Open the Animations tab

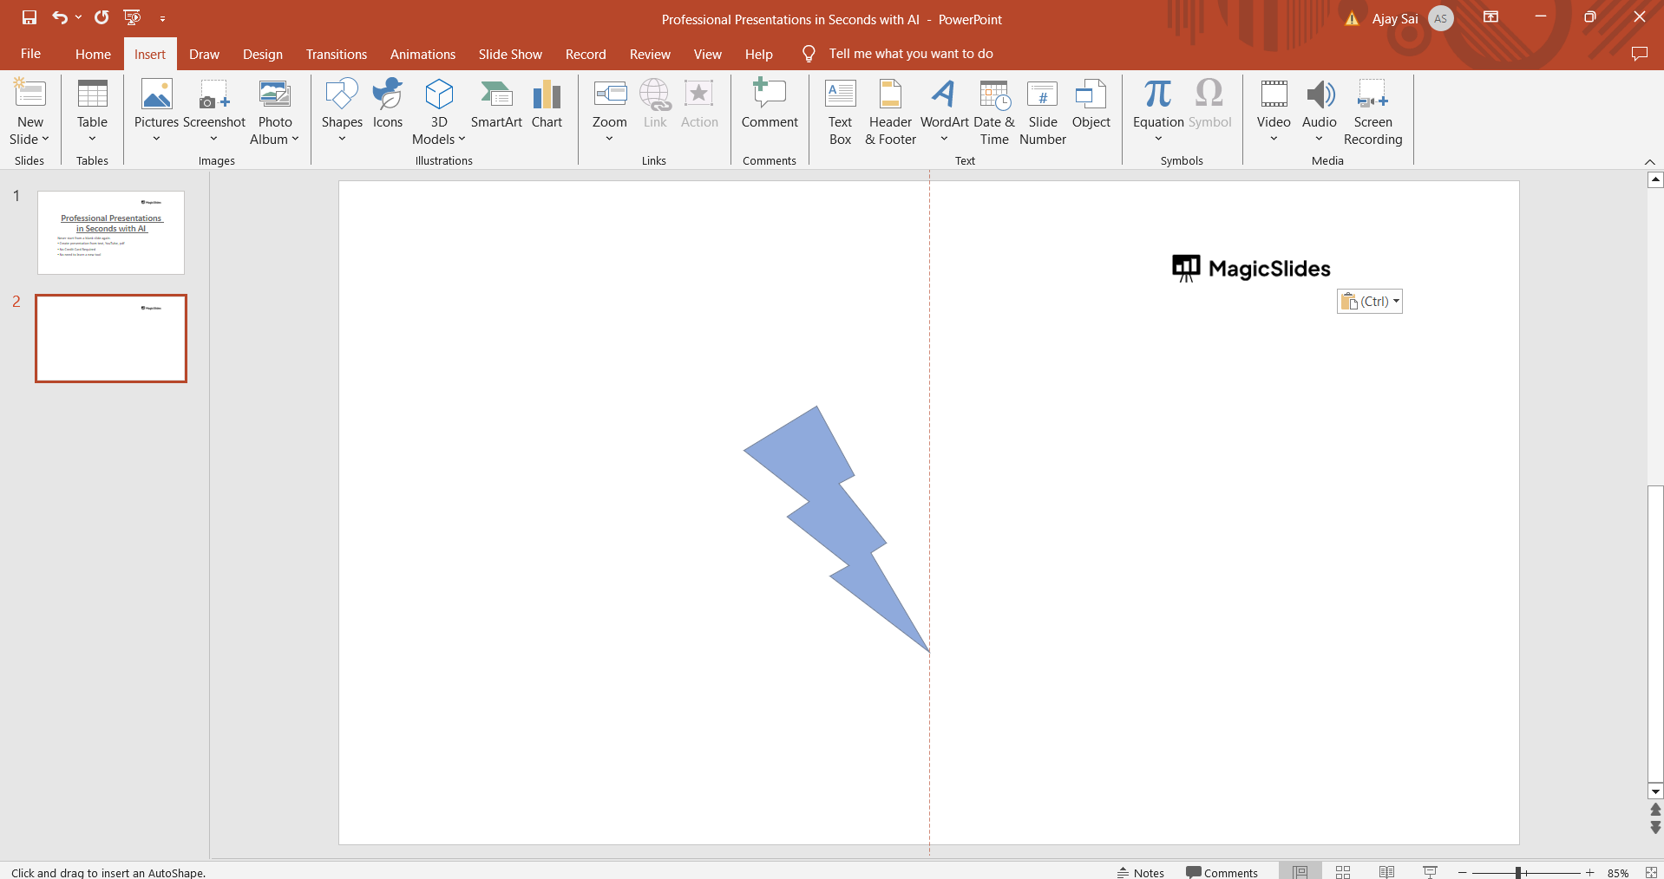(423, 54)
